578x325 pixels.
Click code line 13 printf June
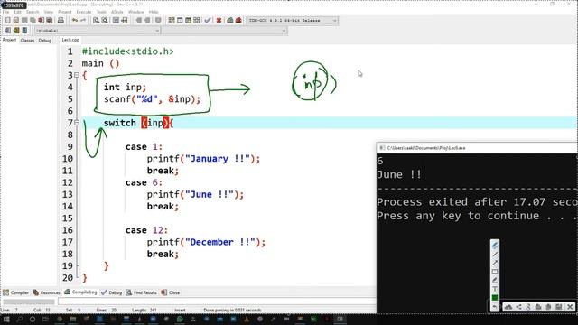tap(195, 195)
